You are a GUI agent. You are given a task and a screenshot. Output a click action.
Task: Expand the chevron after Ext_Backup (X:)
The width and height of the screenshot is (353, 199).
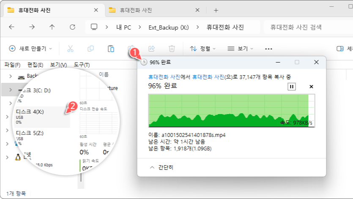[198, 27]
